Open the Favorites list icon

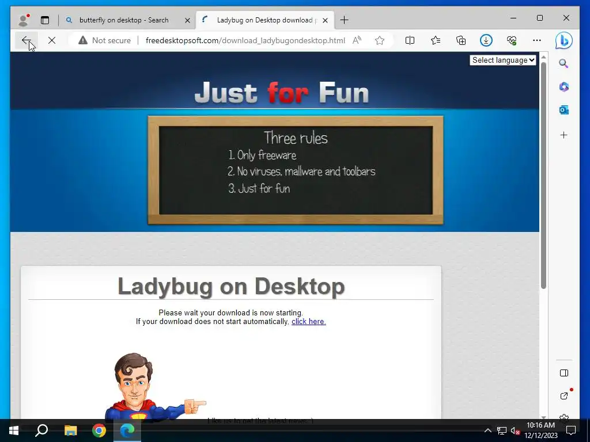(x=436, y=40)
